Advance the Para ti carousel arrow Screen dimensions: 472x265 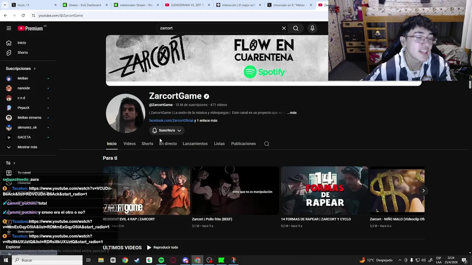[423, 190]
